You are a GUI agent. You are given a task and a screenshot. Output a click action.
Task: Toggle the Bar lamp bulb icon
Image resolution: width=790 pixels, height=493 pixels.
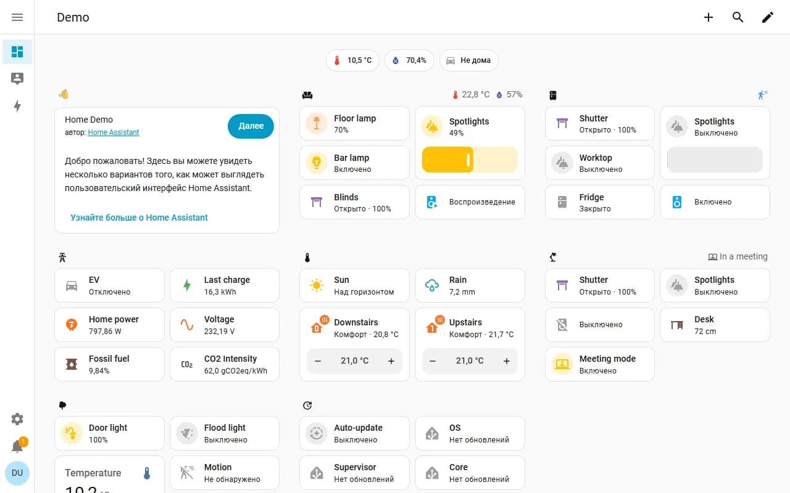point(317,163)
